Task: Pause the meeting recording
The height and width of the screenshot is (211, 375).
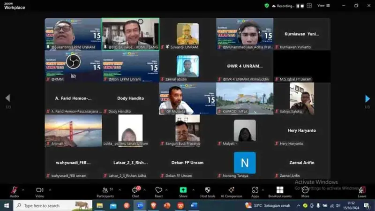Action: point(297,6)
